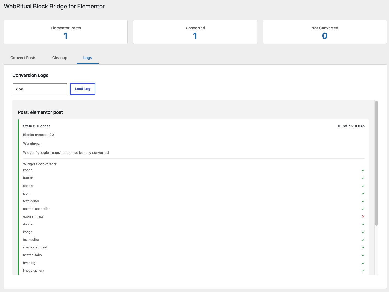Click the 'Duration: 0.04s' text
The height and width of the screenshot is (292, 389).
coord(351,126)
